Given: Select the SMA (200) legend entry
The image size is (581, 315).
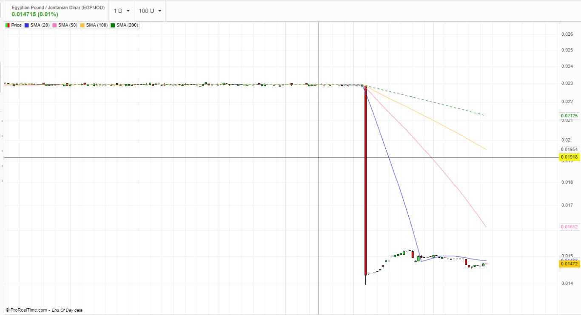Looking at the screenshot, I should (x=124, y=25).
